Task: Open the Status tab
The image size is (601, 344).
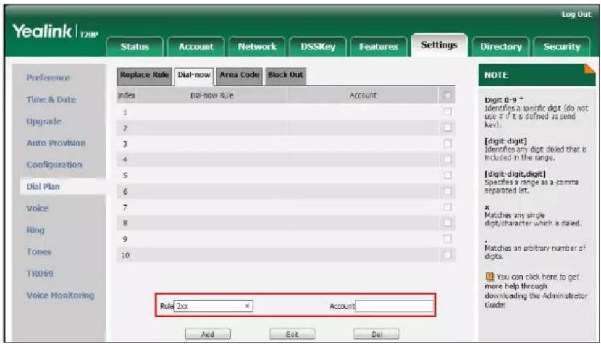Action: [x=135, y=47]
